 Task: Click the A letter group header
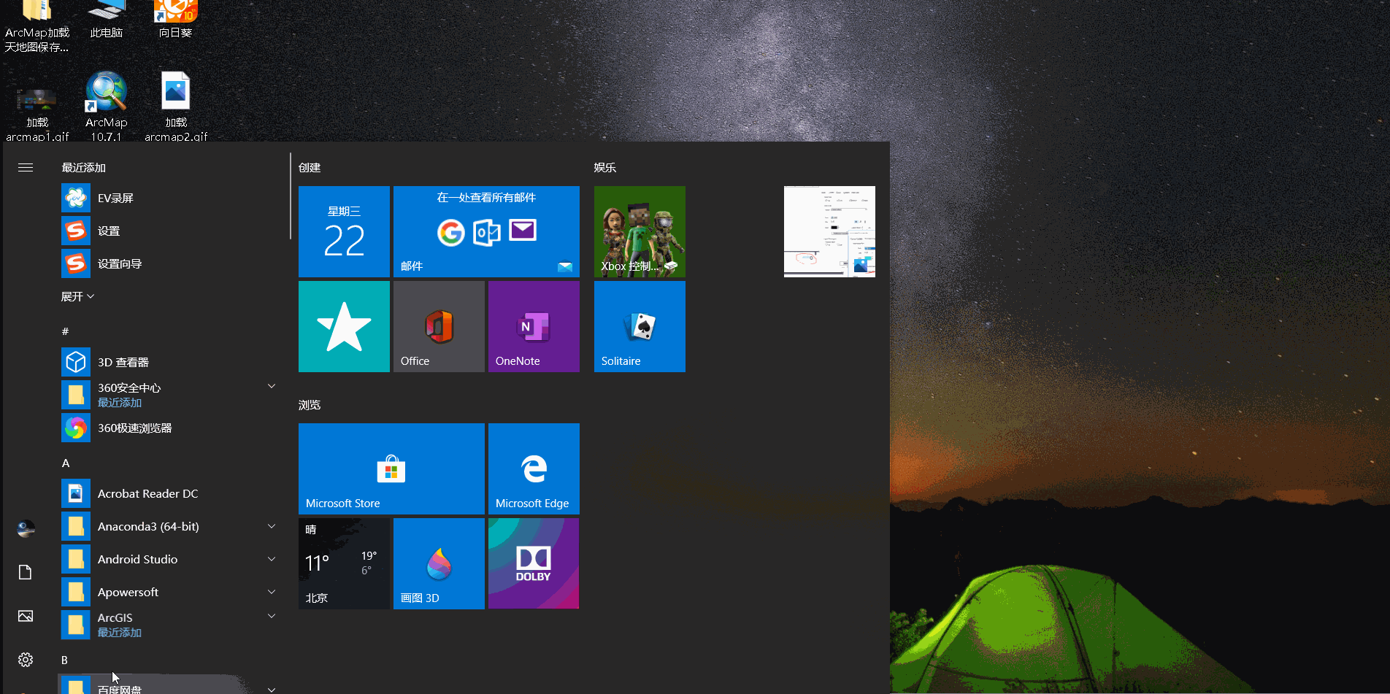tap(65, 463)
